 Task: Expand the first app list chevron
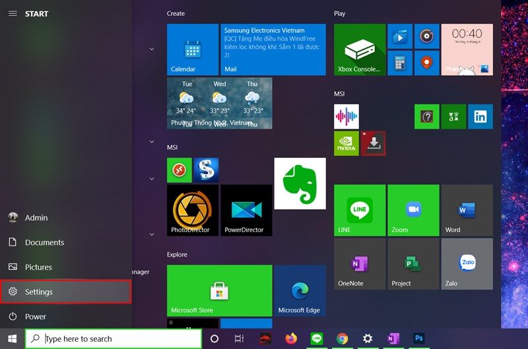pos(152,49)
